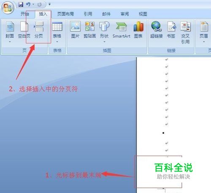Save the document with the floppy icon
The height and width of the screenshot is (193, 211).
click(x=21, y=4)
